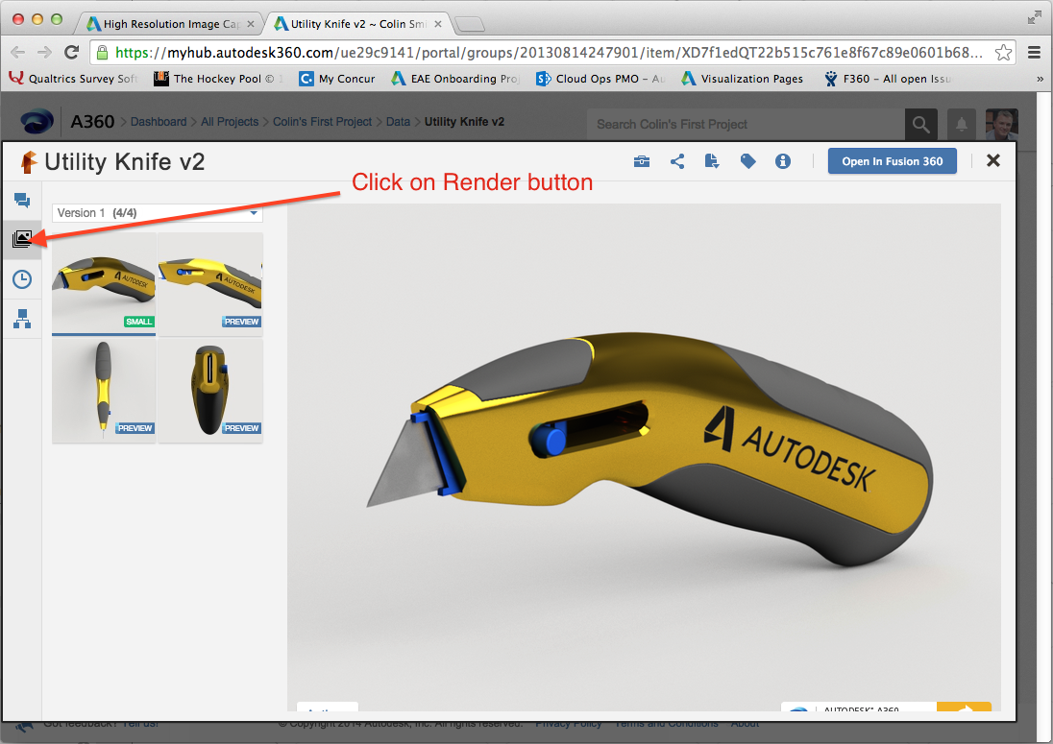Select the top-view preview thumbnail

click(x=209, y=390)
